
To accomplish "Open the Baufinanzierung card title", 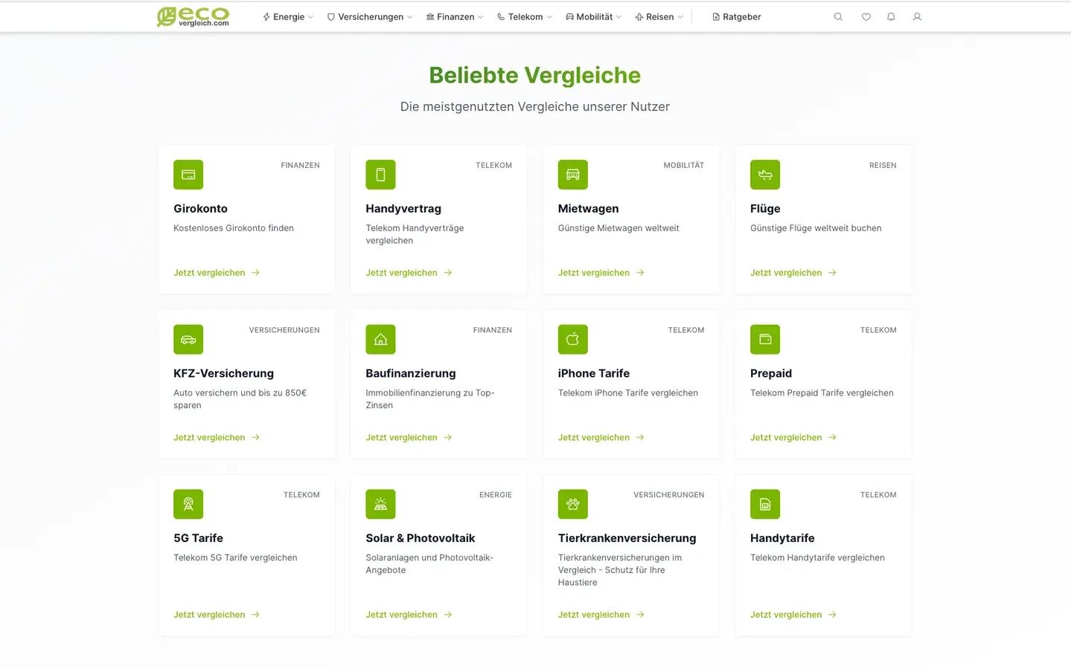I will point(411,373).
